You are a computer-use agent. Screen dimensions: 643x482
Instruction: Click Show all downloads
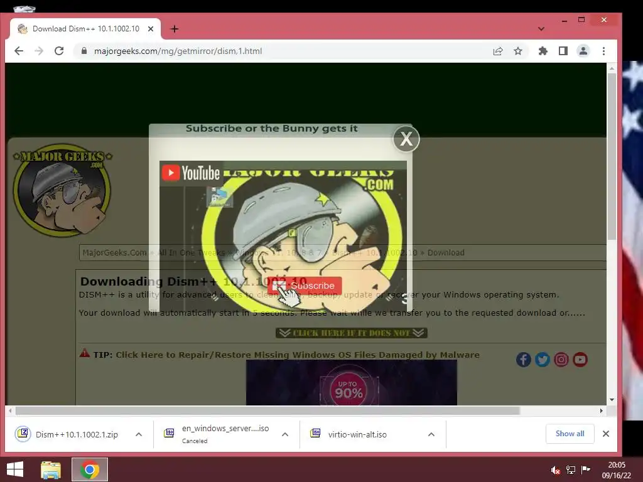[570, 434]
